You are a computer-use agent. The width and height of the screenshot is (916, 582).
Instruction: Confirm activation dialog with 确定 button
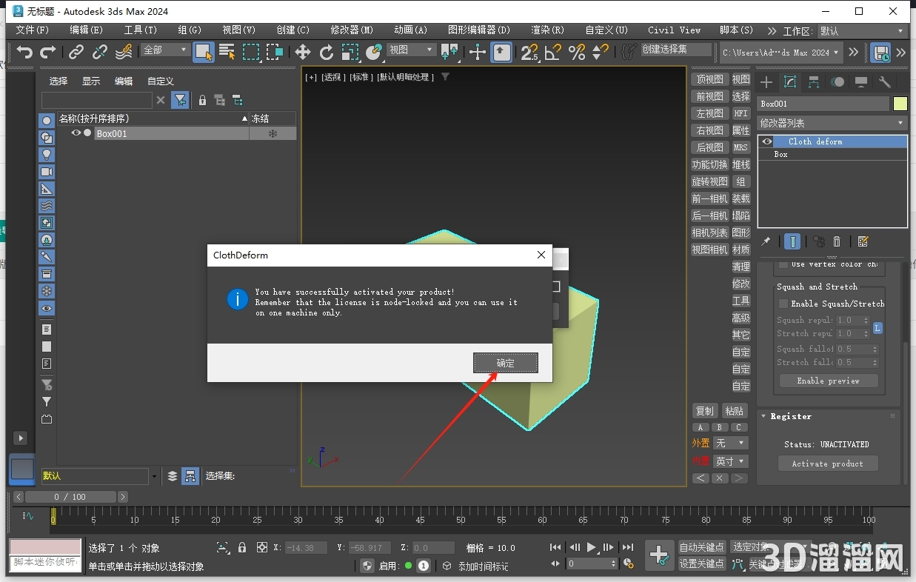tap(506, 363)
